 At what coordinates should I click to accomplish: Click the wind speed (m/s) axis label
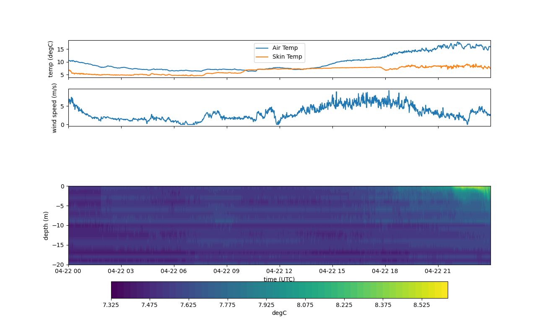(54, 108)
